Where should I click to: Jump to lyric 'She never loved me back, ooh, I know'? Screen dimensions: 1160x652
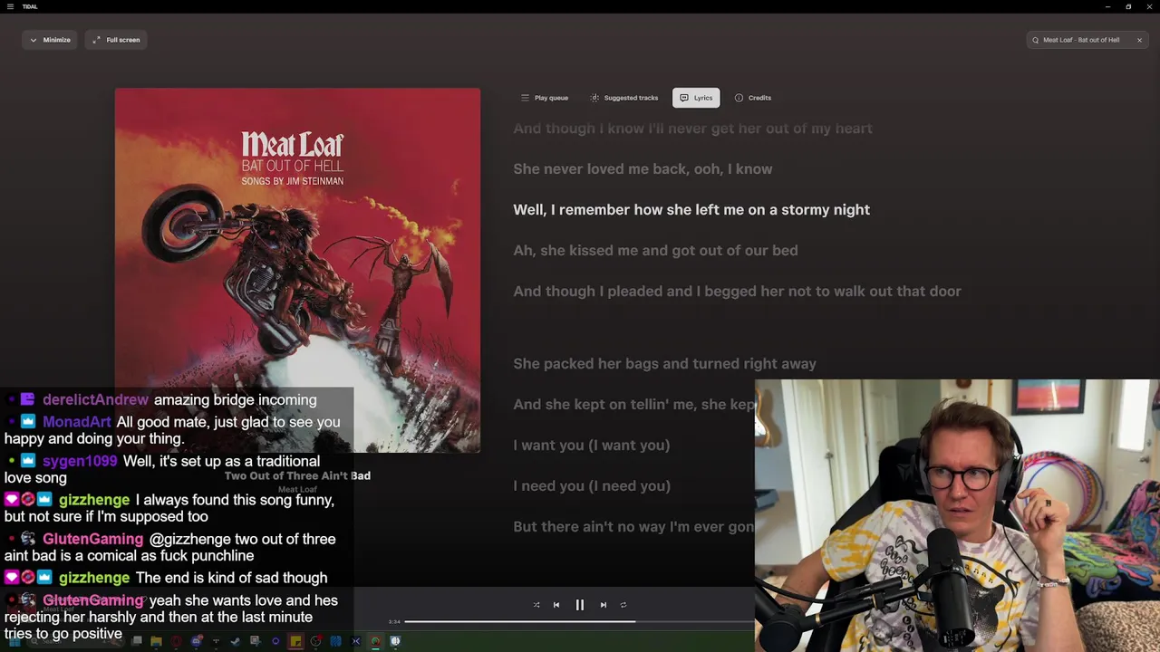tap(643, 169)
